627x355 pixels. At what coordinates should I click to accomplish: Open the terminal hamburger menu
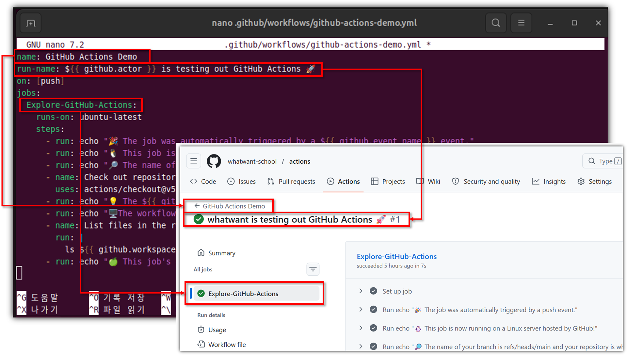(521, 23)
